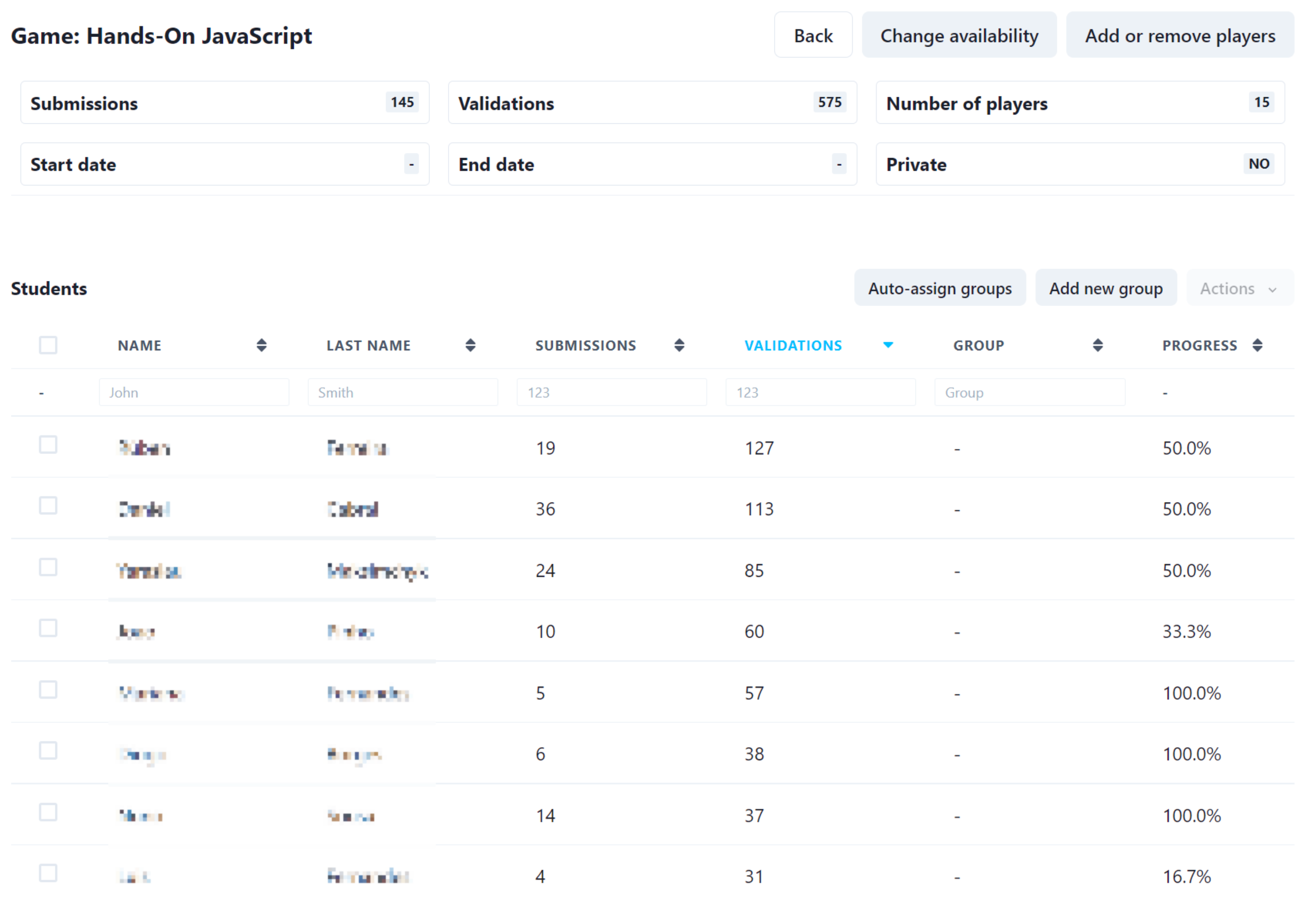Check the row with 127 validations
This screenshot has height=903, width=1310.
[48, 445]
